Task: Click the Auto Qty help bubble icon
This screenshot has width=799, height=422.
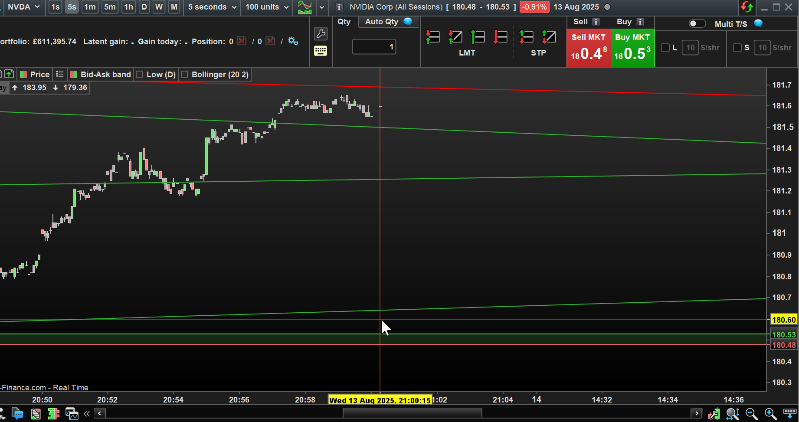Action: pyautogui.click(x=408, y=22)
